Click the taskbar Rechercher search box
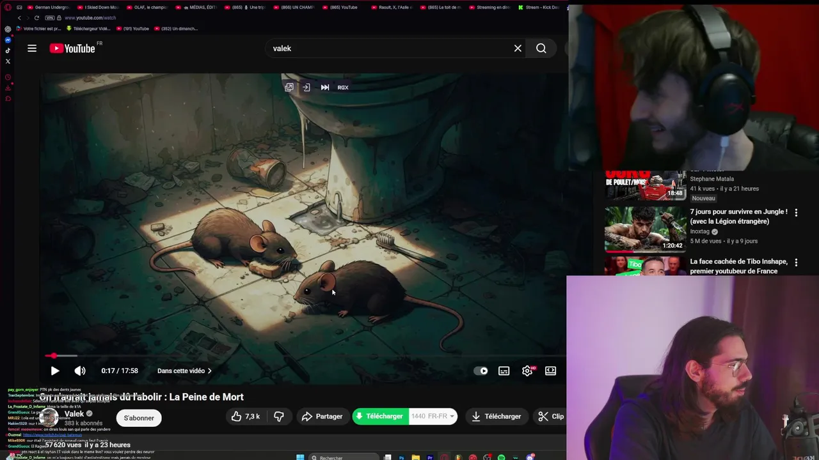 click(x=344, y=457)
